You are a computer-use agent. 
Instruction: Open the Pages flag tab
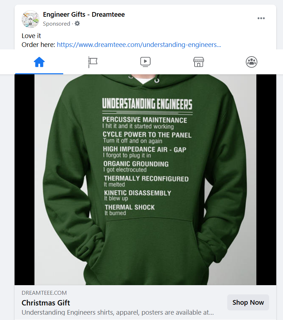(92, 62)
